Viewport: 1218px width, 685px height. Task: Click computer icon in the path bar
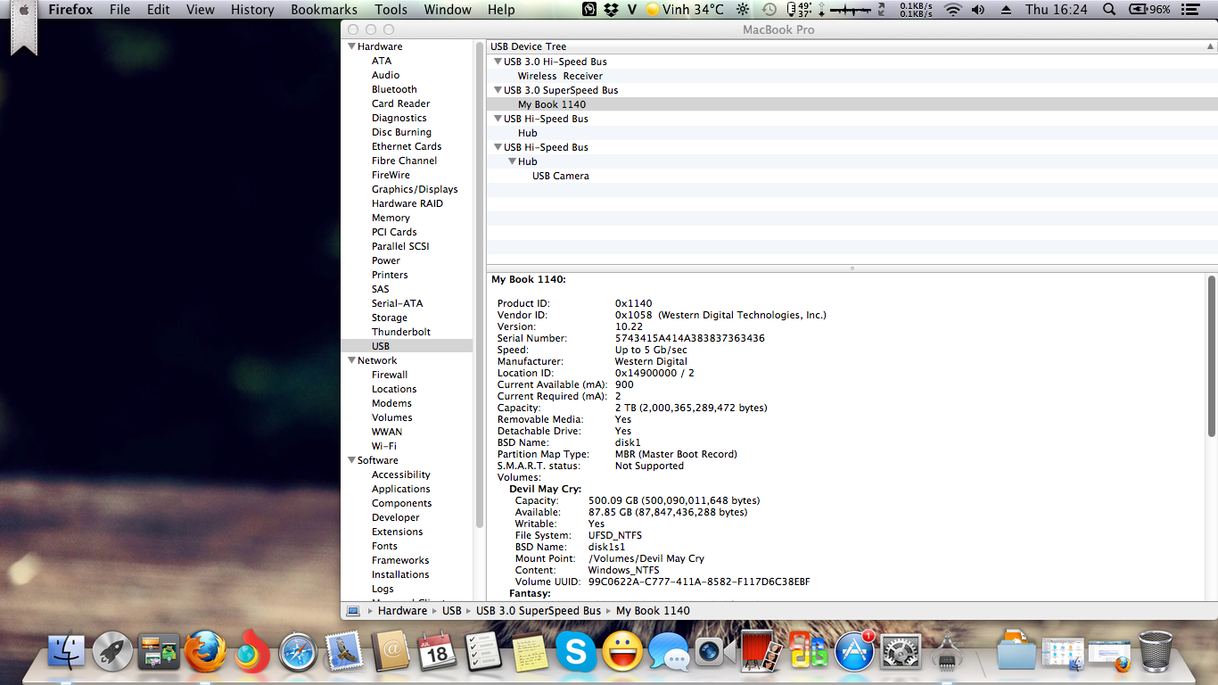[x=353, y=611]
